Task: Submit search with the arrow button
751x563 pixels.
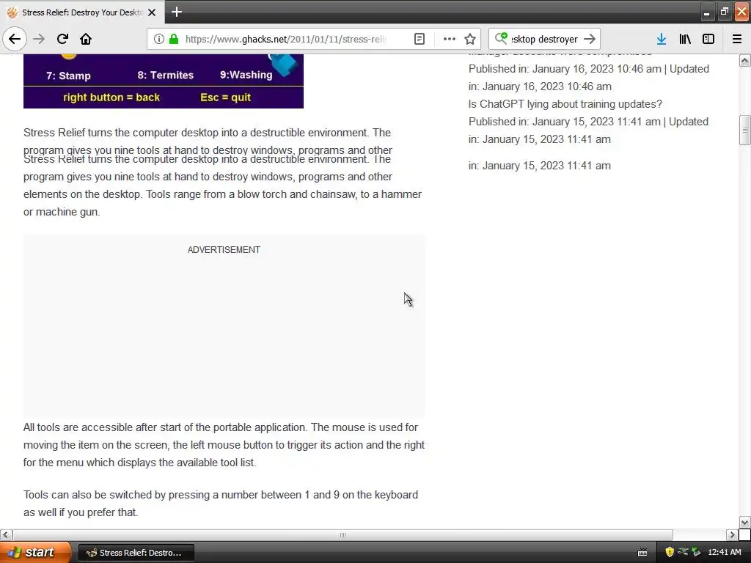Action: pyautogui.click(x=590, y=39)
